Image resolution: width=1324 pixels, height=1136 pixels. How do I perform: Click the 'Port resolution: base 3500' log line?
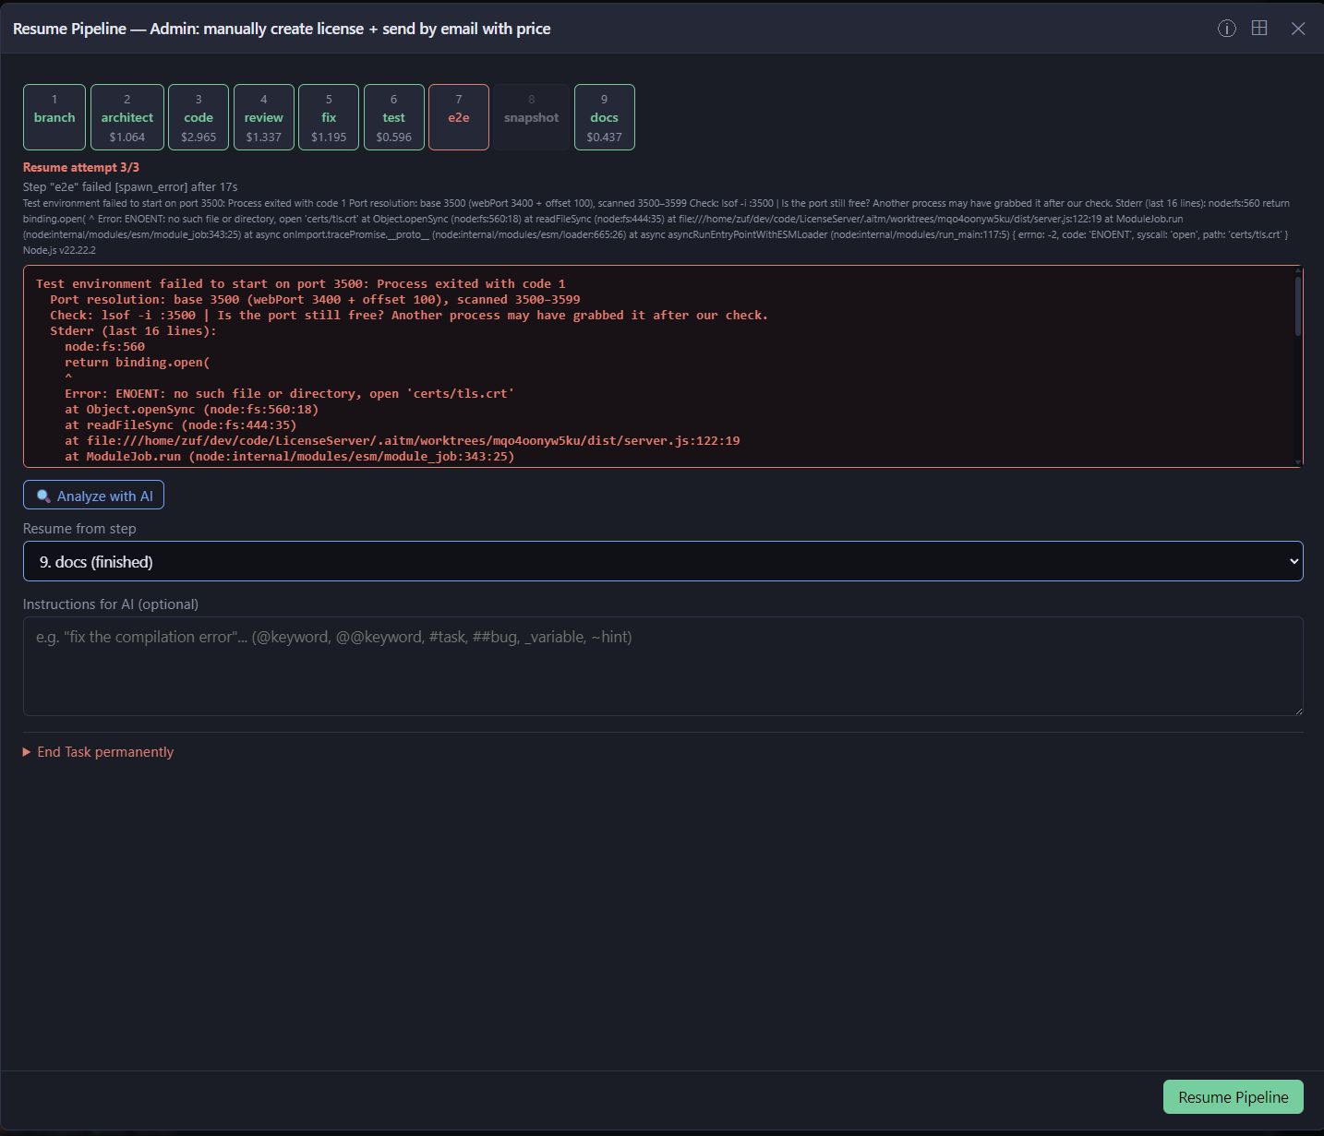pyautogui.click(x=315, y=299)
